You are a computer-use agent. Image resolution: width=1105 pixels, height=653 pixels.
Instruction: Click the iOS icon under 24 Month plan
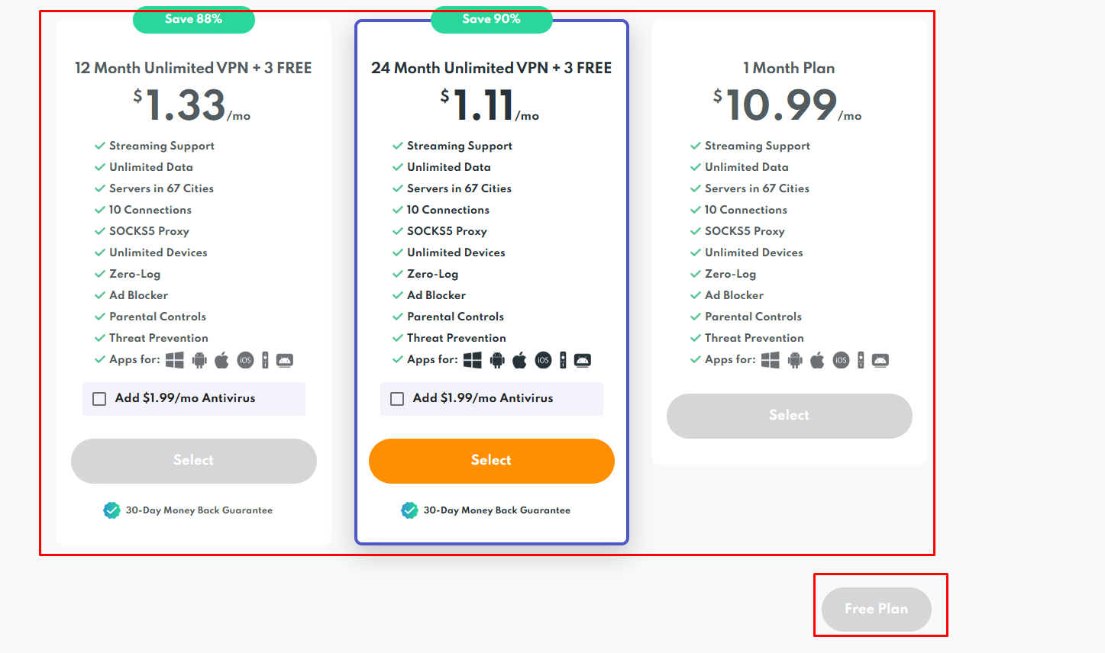coord(543,359)
